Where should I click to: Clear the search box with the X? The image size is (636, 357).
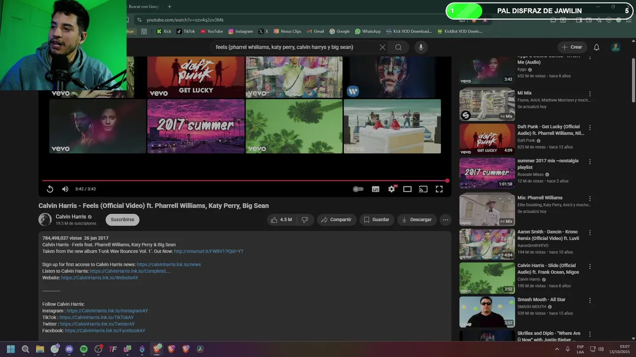click(x=382, y=47)
